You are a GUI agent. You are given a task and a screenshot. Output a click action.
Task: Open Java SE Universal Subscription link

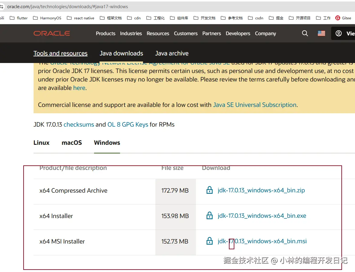click(255, 105)
